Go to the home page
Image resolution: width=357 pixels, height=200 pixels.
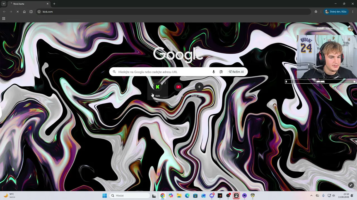(x=24, y=12)
